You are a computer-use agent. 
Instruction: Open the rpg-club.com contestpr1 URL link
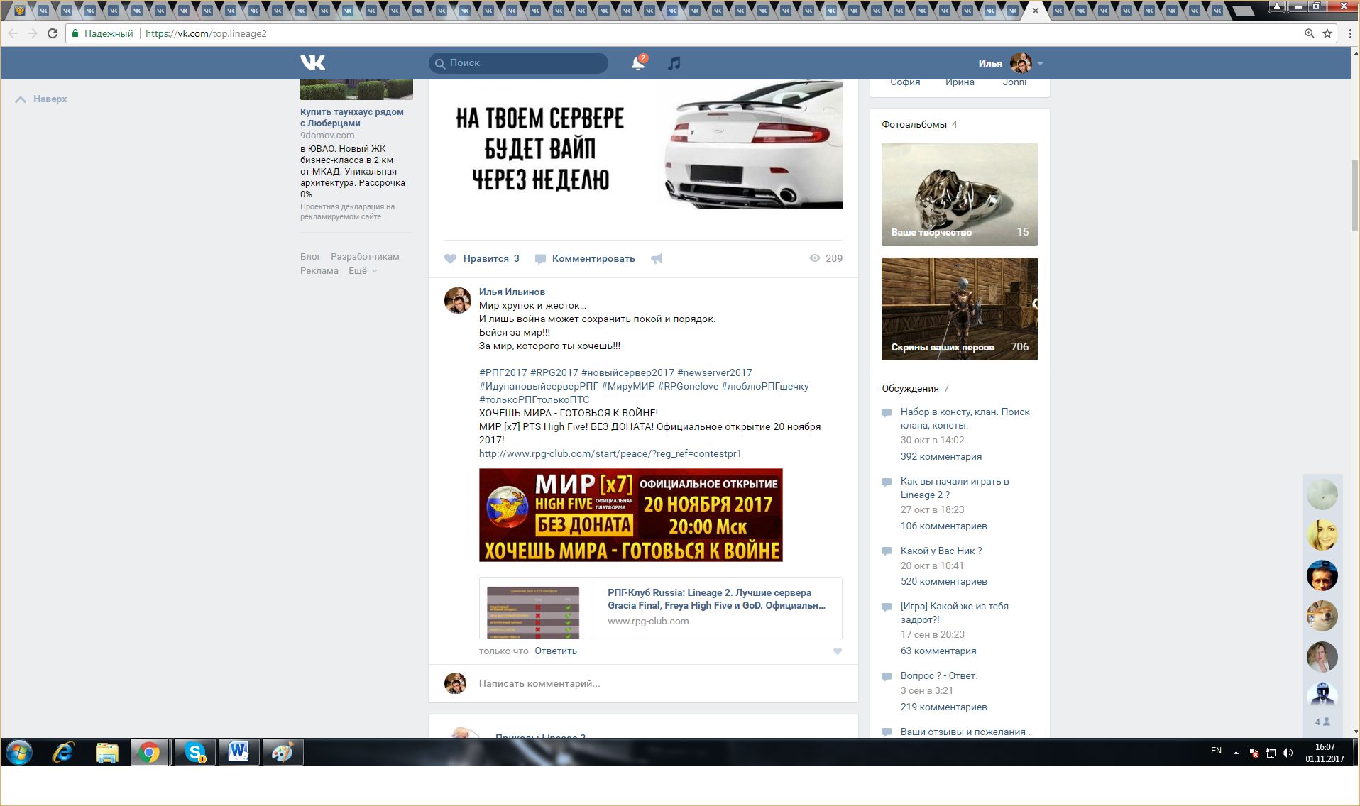point(610,453)
